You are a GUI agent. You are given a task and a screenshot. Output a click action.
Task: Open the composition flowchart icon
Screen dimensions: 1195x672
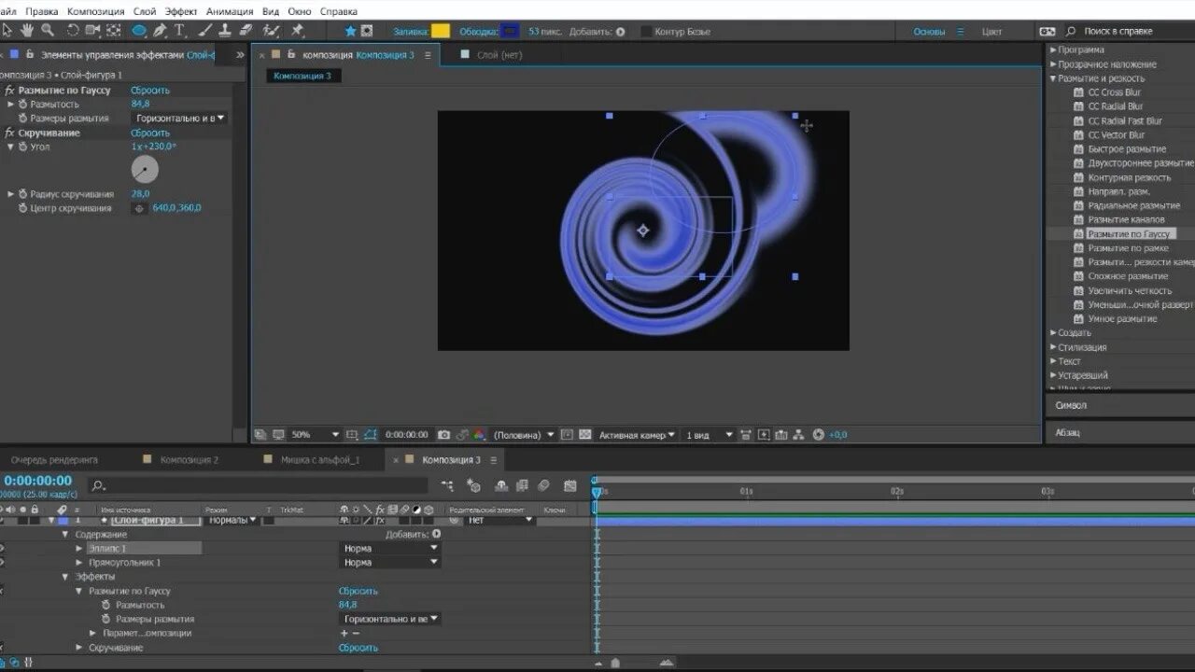click(798, 434)
